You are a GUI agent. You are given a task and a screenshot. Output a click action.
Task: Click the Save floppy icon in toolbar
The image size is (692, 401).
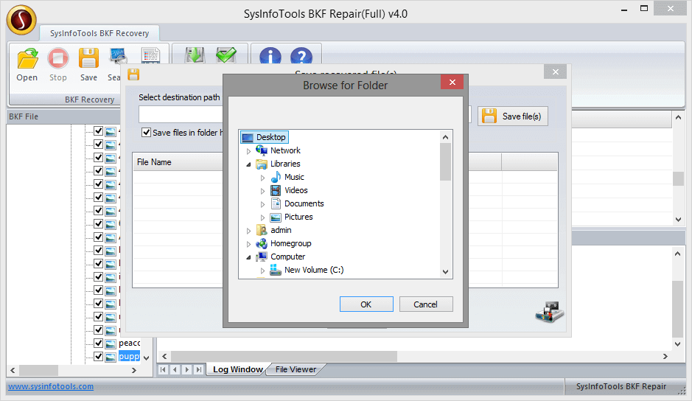point(88,58)
